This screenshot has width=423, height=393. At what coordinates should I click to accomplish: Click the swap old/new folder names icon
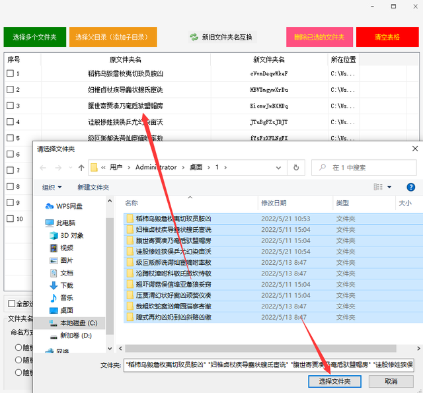194,37
